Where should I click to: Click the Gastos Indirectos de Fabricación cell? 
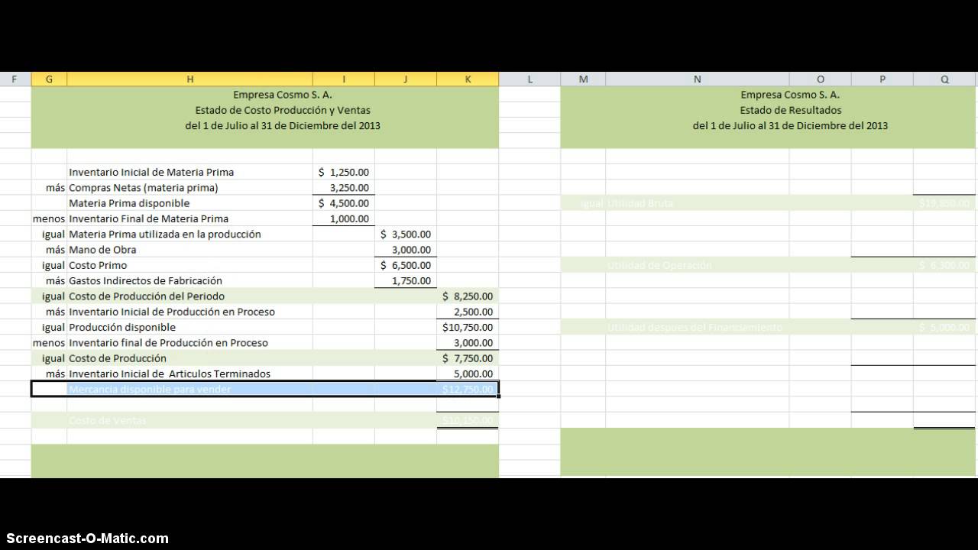point(145,281)
